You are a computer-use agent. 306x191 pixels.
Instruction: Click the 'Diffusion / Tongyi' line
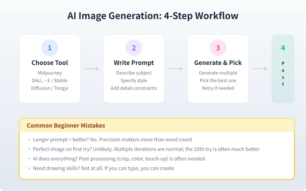(50, 88)
